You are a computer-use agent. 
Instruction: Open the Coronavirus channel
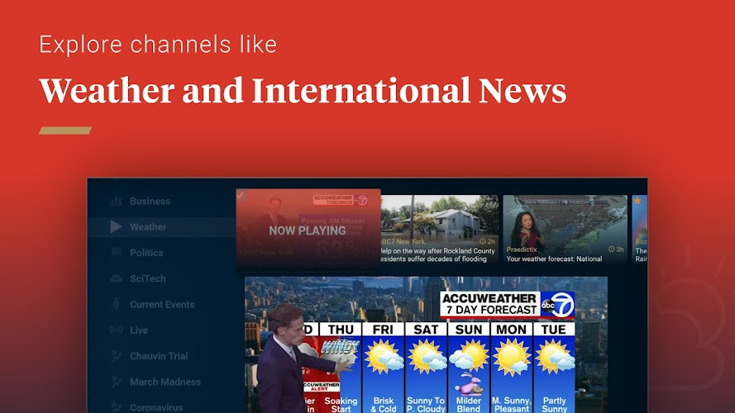[157, 407]
